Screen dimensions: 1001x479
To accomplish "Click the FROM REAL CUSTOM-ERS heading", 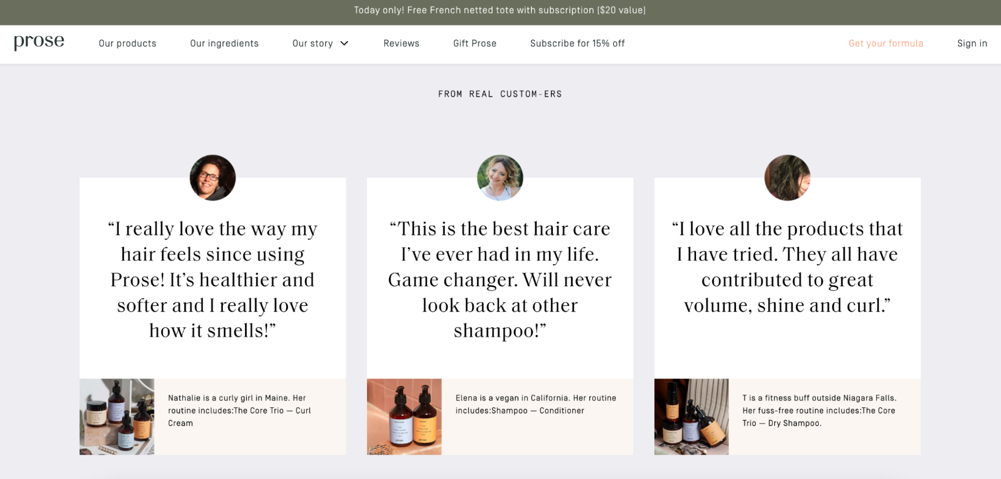I will tap(500, 94).
